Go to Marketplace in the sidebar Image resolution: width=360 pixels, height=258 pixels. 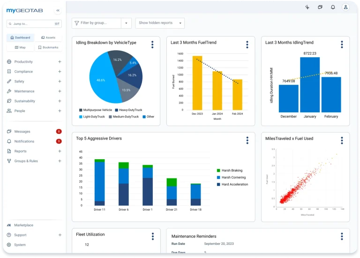point(23,225)
